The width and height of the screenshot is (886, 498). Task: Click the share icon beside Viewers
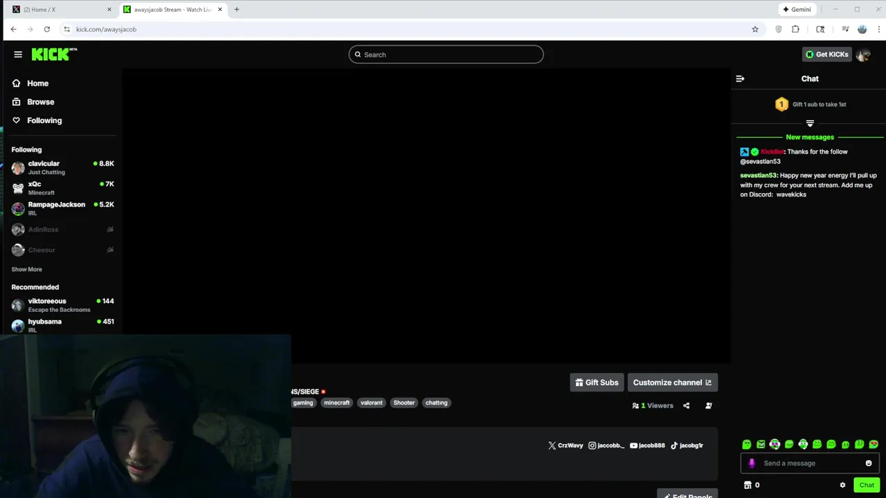click(686, 406)
